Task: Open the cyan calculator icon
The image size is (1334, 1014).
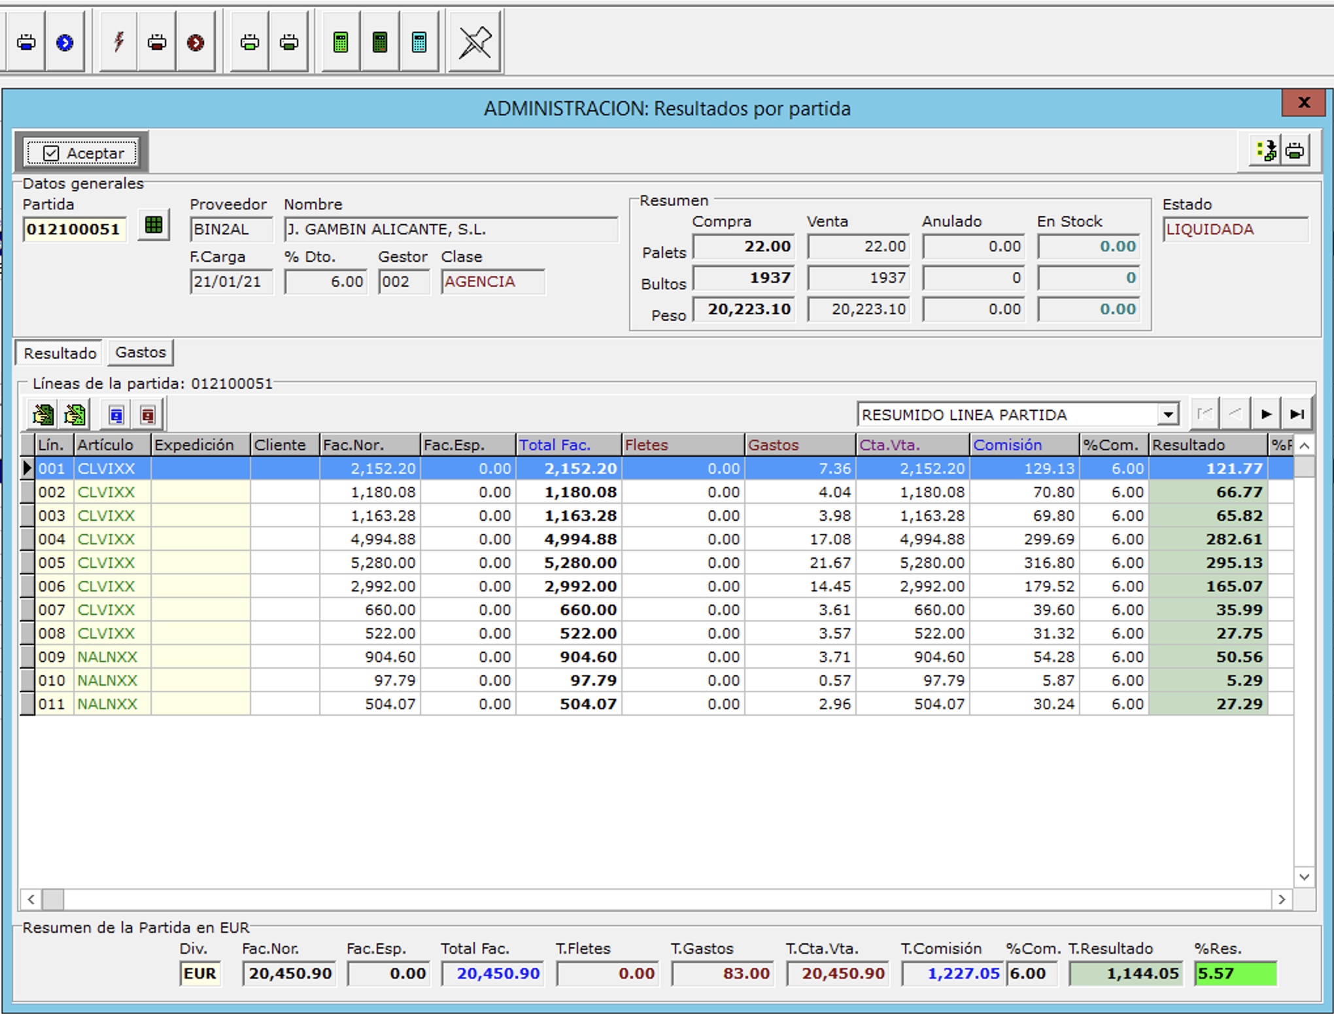Action: tap(419, 43)
